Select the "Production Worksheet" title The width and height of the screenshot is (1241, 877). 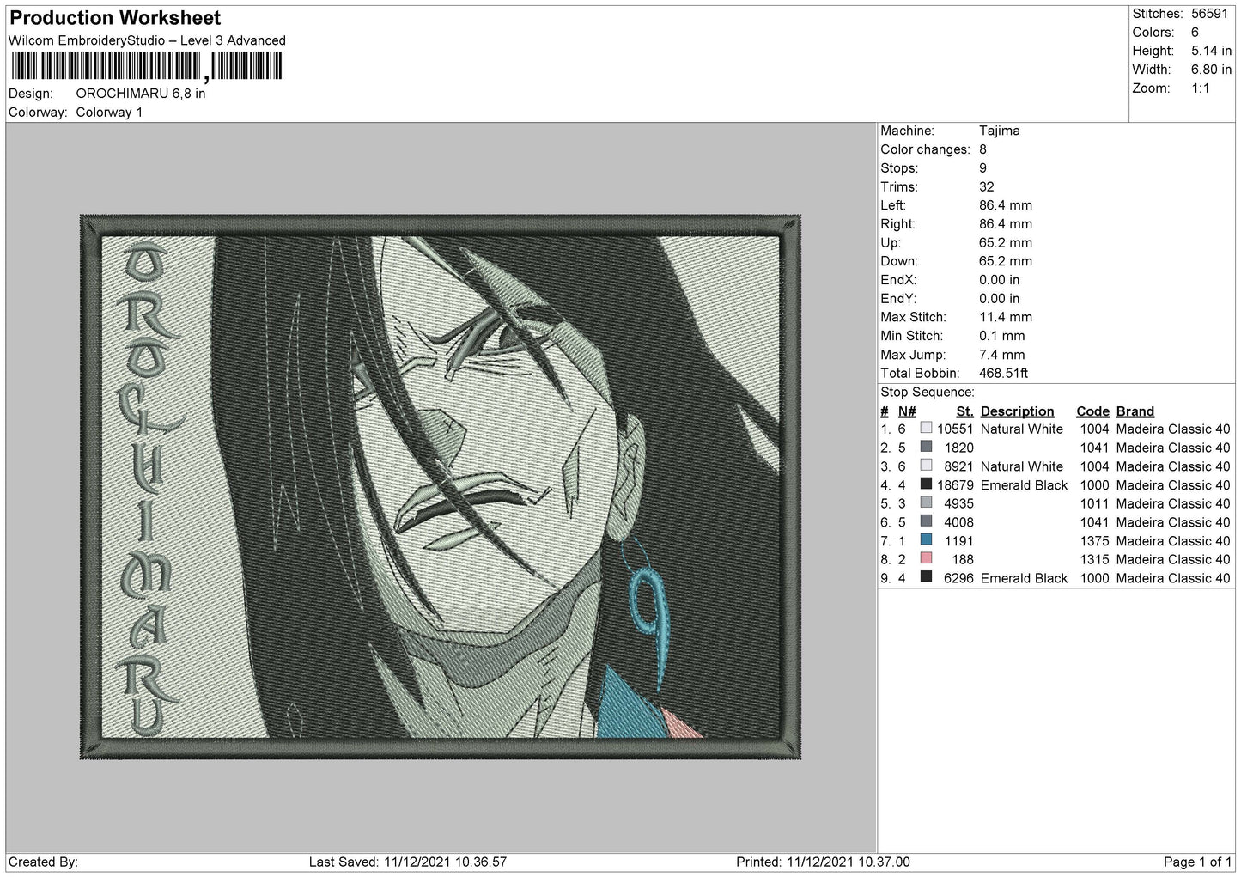115,18
